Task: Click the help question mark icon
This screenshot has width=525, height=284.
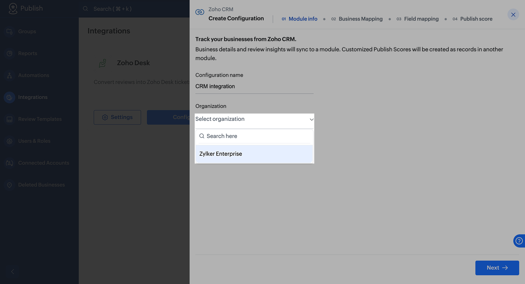Action: click(x=519, y=241)
